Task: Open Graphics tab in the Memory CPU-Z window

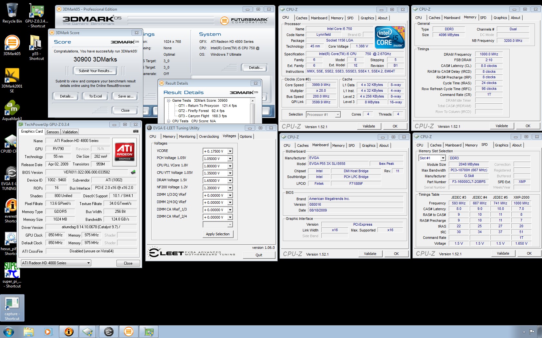Action: [500, 18]
